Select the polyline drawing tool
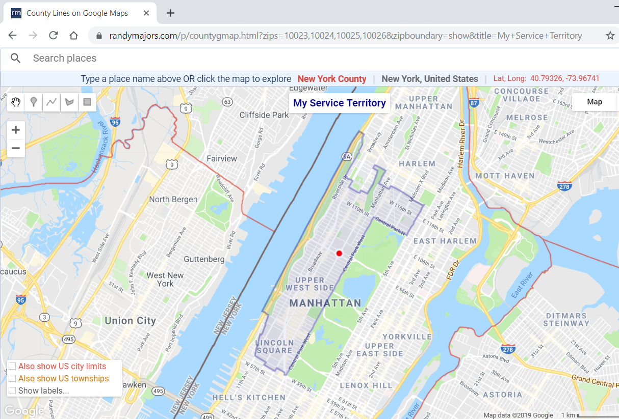 (x=51, y=102)
